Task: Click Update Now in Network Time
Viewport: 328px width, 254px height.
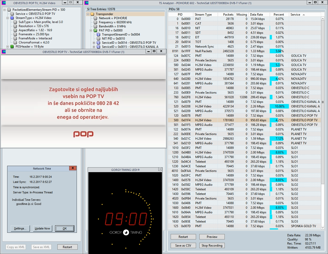Action: pos(43,228)
